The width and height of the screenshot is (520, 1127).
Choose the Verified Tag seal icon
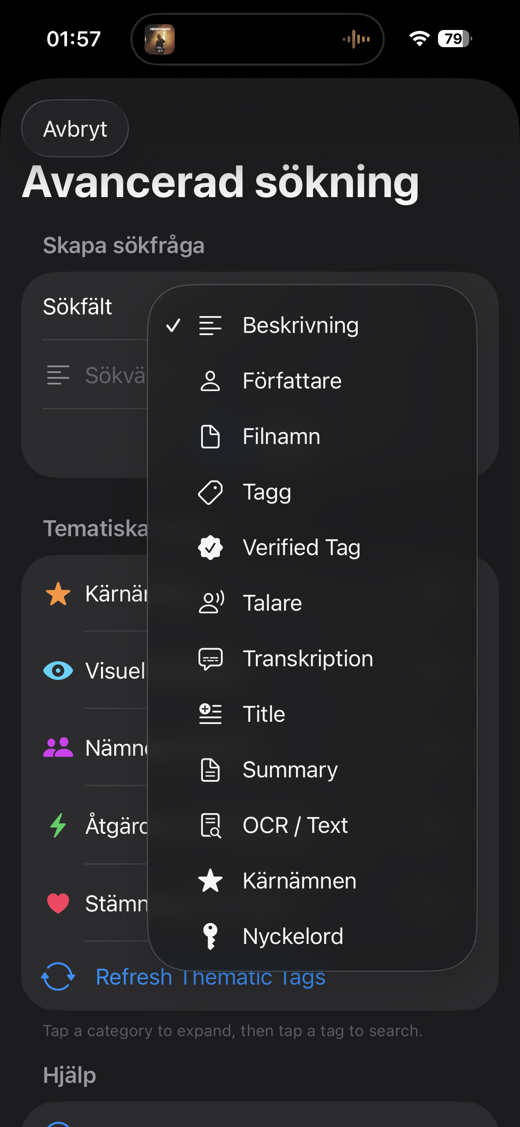pyautogui.click(x=210, y=548)
